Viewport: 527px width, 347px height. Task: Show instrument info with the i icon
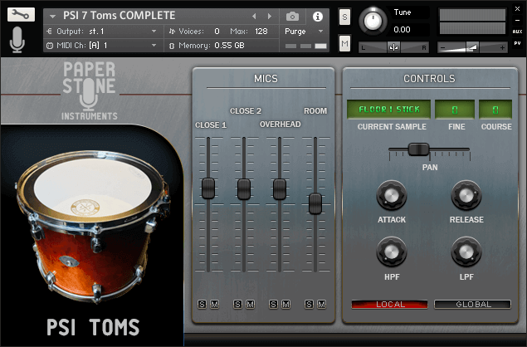pyautogui.click(x=318, y=16)
